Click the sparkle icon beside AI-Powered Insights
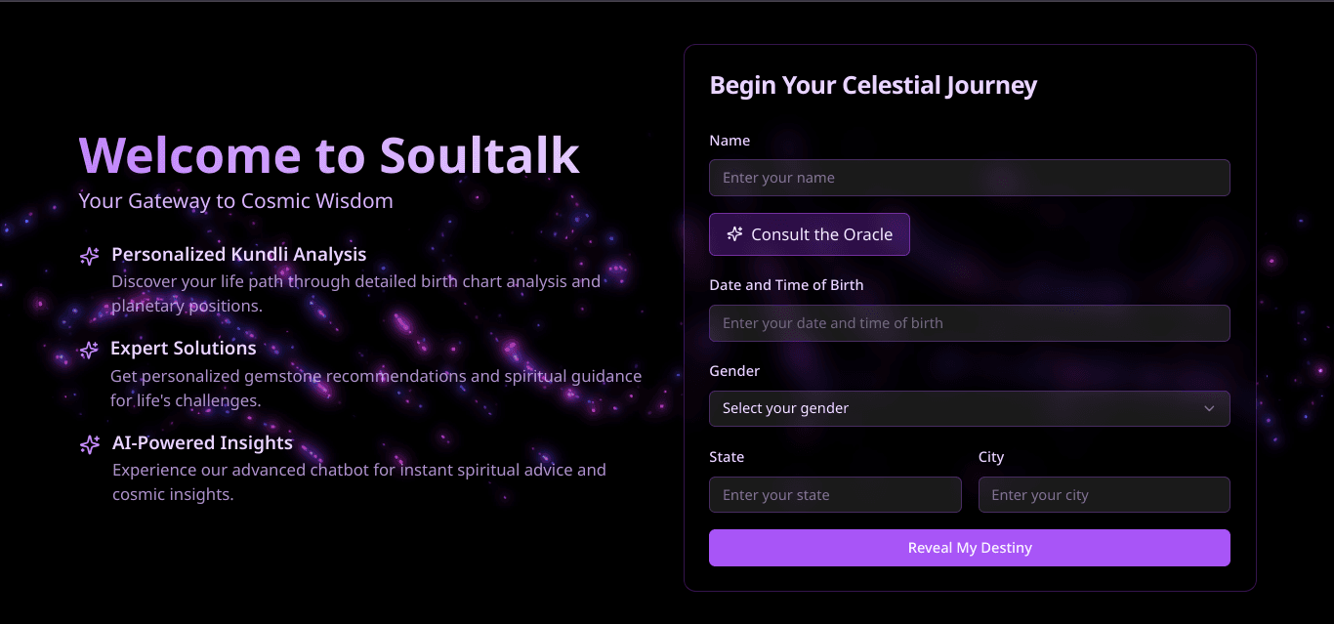This screenshot has height=624, width=1334. tap(89, 444)
